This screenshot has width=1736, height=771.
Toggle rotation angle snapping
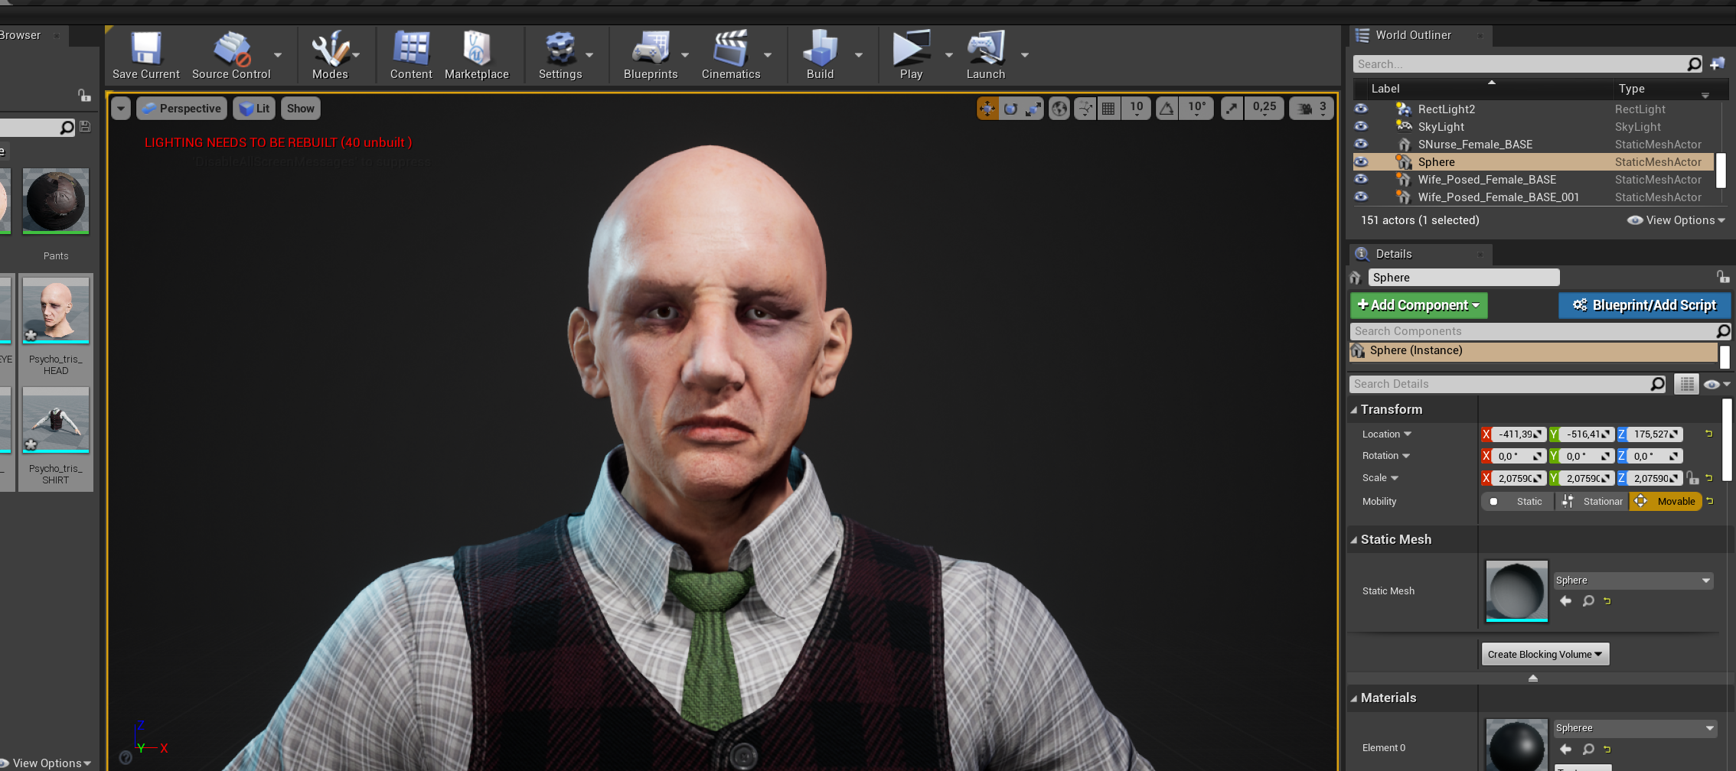[x=1167, y=109]
